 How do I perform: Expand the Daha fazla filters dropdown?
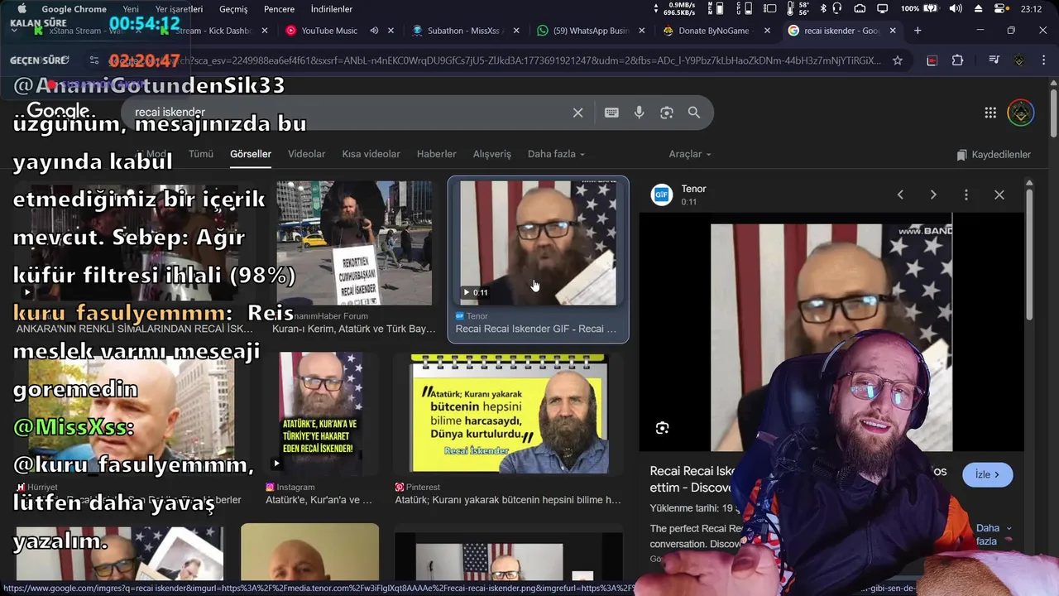coord(556,154)
